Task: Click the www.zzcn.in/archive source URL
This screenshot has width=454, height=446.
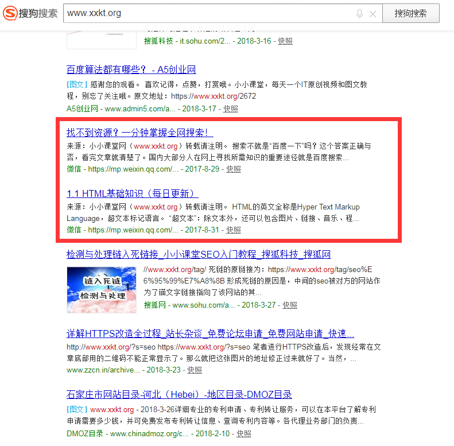Action: click(x=103, y=370)
